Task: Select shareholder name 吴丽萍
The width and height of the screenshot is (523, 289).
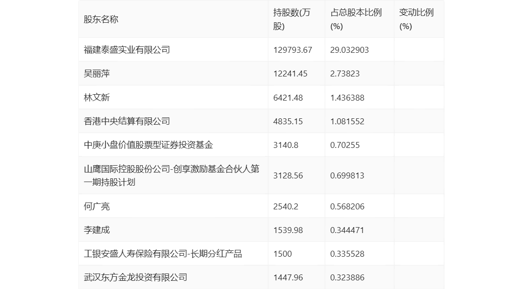Action: click(x=97, y=74)
